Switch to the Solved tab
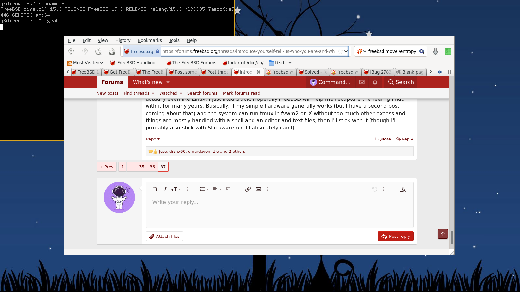This screenshot has width=520, height=292. pos(312,72)
